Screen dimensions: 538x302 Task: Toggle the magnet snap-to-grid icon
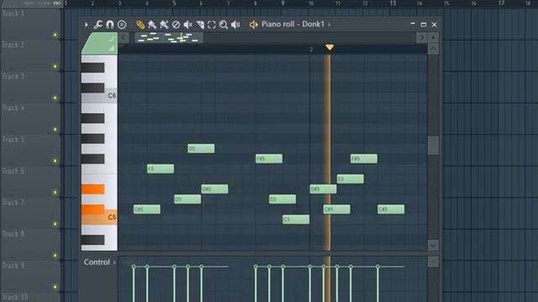[110, 24]
